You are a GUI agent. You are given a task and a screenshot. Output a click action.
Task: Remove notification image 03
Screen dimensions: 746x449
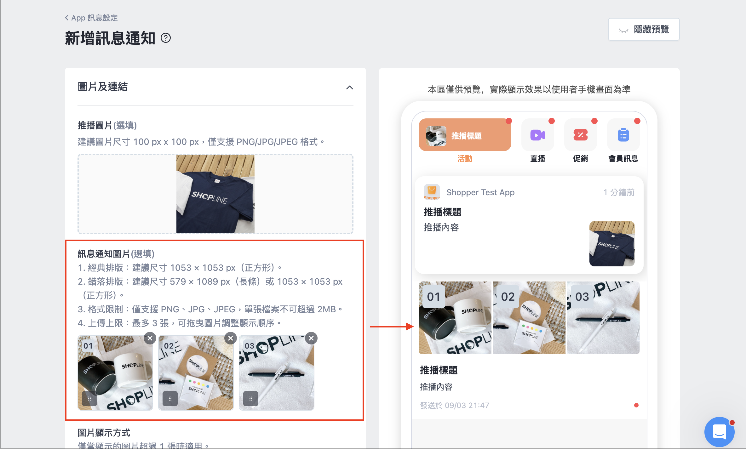tap(311, 338)
